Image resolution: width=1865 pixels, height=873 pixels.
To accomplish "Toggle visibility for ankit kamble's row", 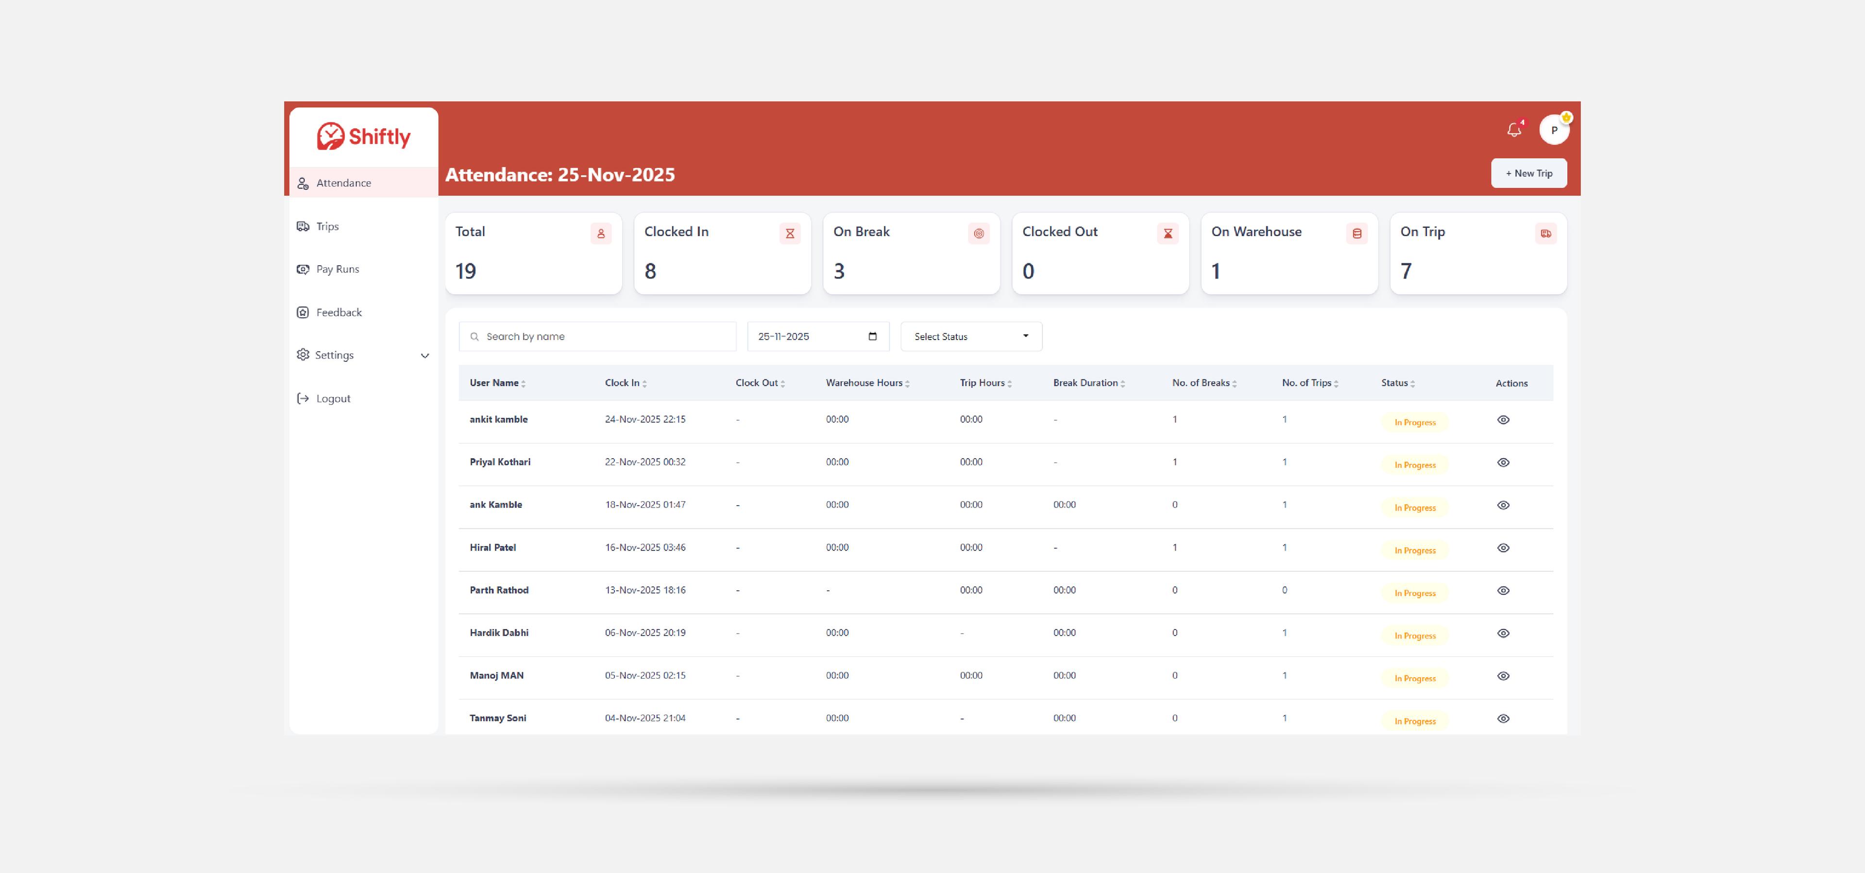I will tap(1503, 419).
